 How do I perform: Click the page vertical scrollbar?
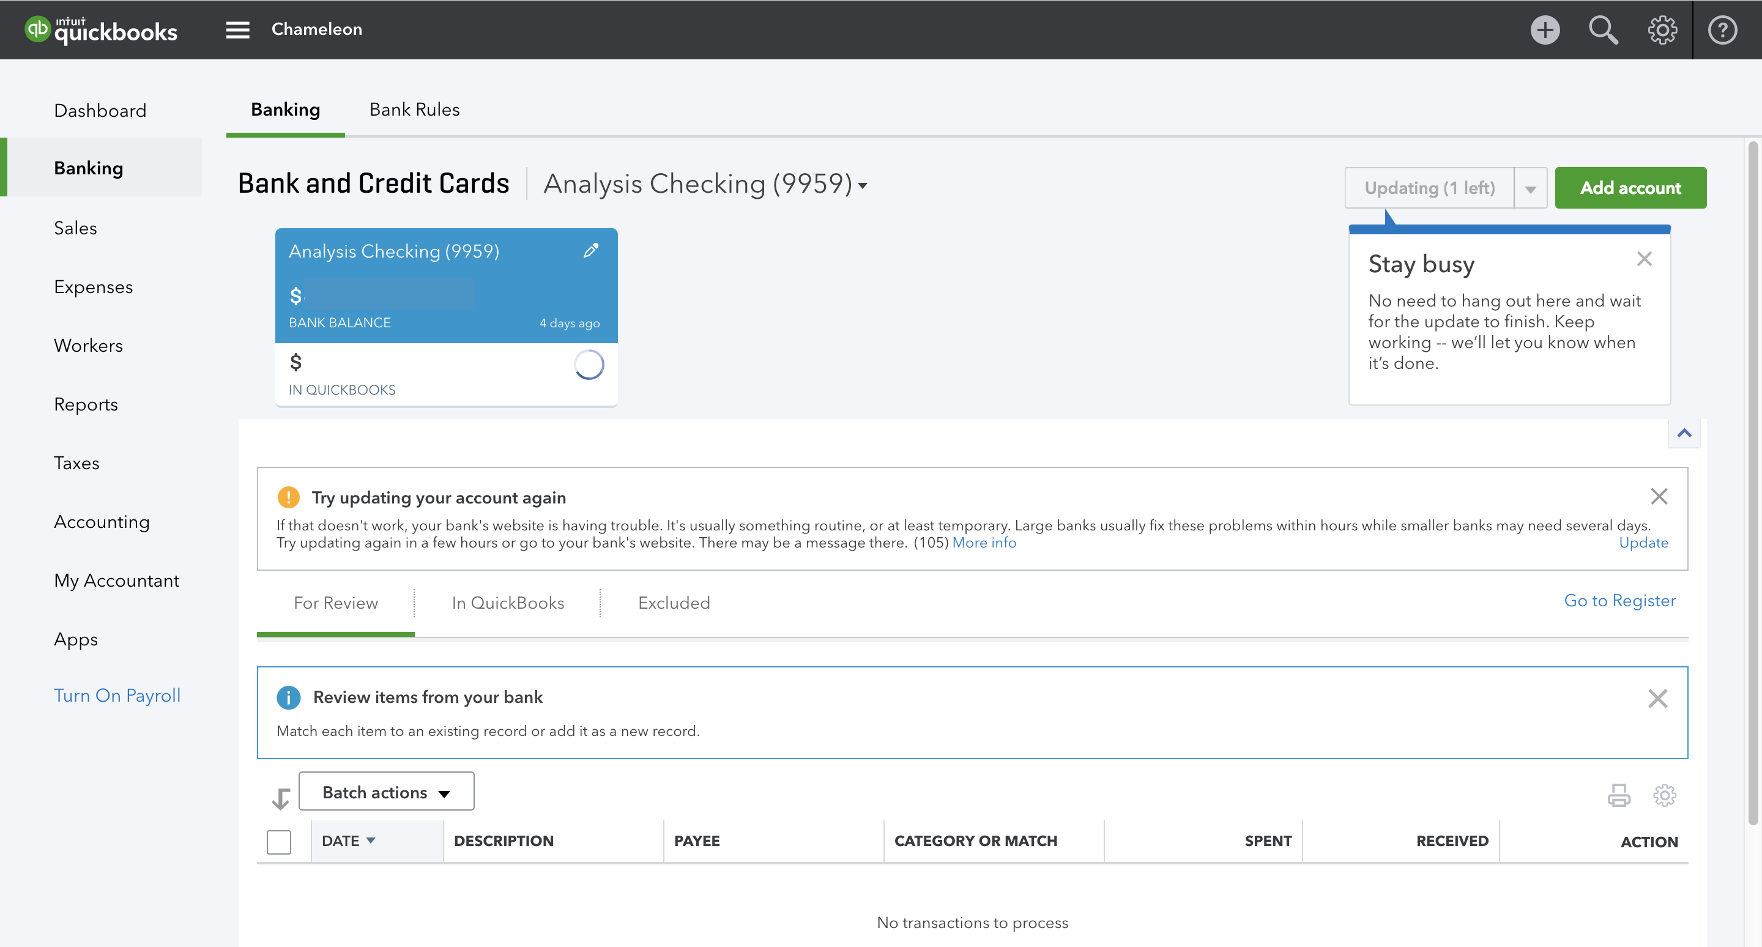point(1752,482)
